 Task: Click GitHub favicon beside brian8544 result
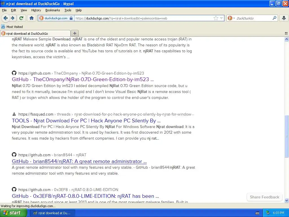coord(14,155)
